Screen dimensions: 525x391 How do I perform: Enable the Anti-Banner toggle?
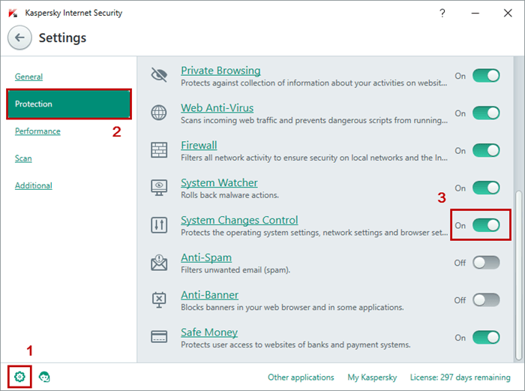486,300
